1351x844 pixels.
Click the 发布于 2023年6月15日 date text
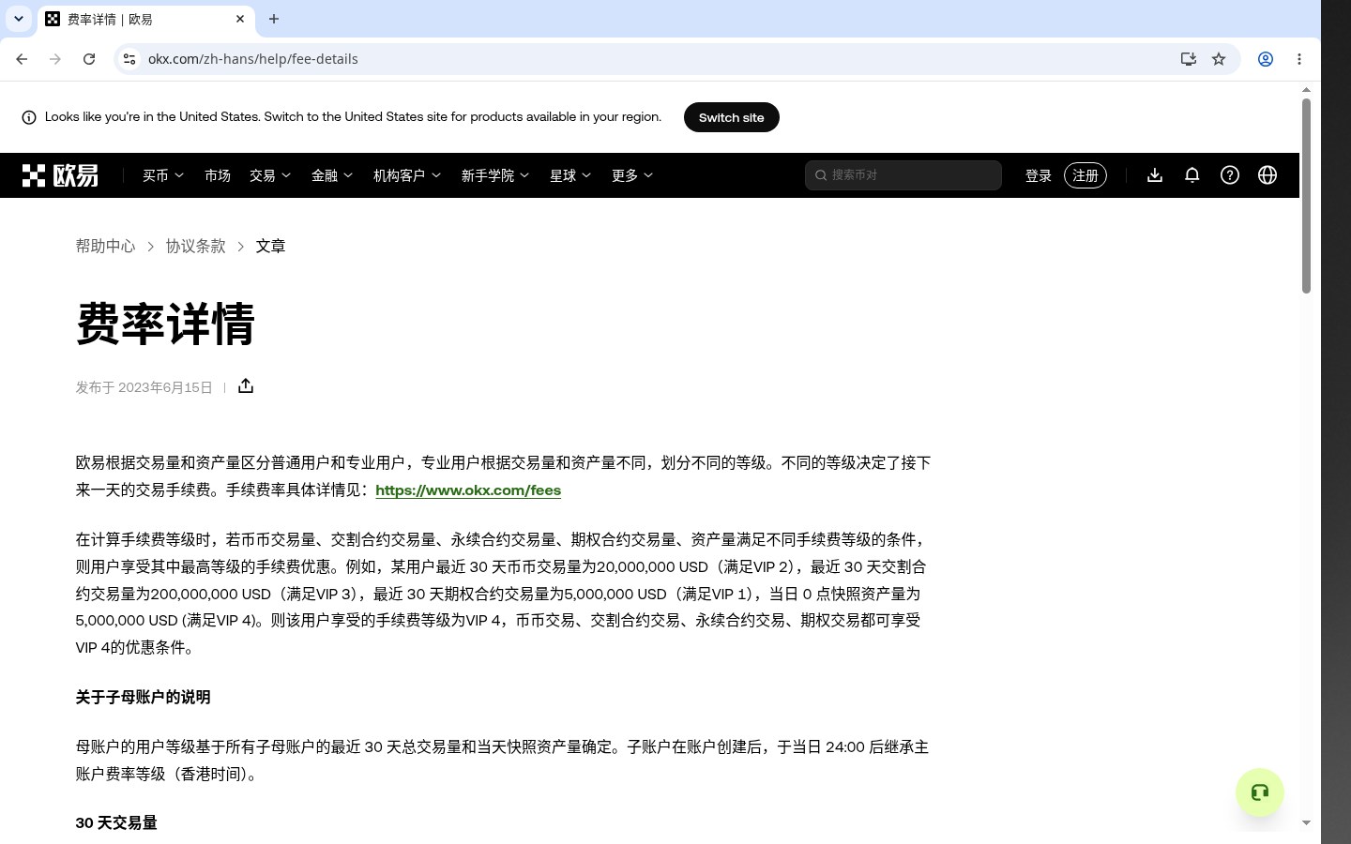click(x=144, y=387)
